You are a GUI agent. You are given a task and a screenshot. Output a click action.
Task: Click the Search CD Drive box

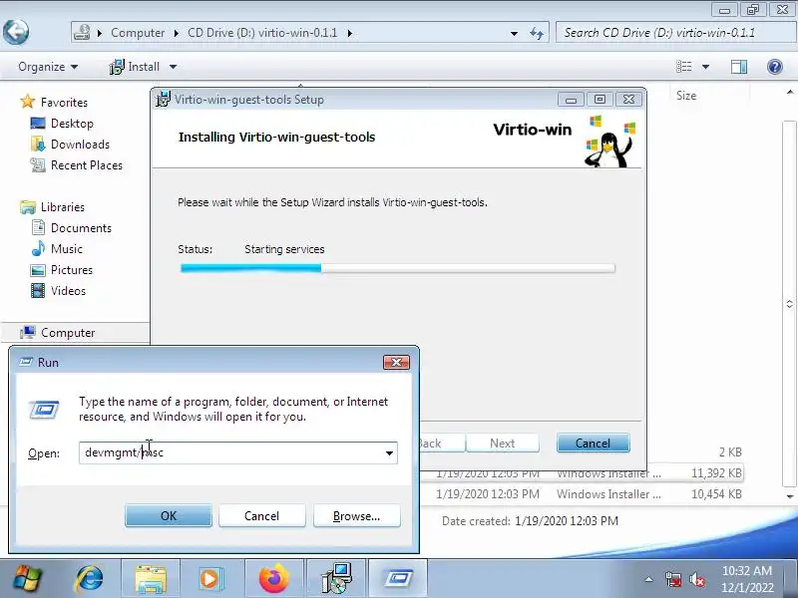pyautogui.click(x=676, y=33)
